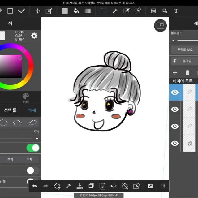Screen dimensions: 198x198
Task: Select the Transform tool
Action: (x=49, y=11)
